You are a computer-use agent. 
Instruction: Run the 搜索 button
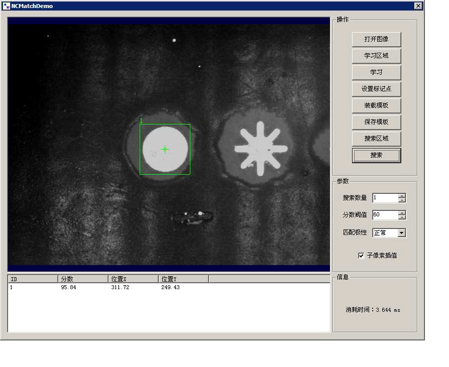tap(376, 156)
